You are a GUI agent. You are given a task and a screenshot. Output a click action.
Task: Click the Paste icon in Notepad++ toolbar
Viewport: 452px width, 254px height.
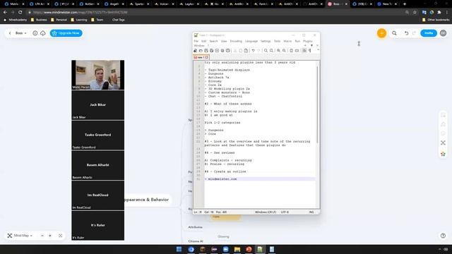click(x=246, y=51)
